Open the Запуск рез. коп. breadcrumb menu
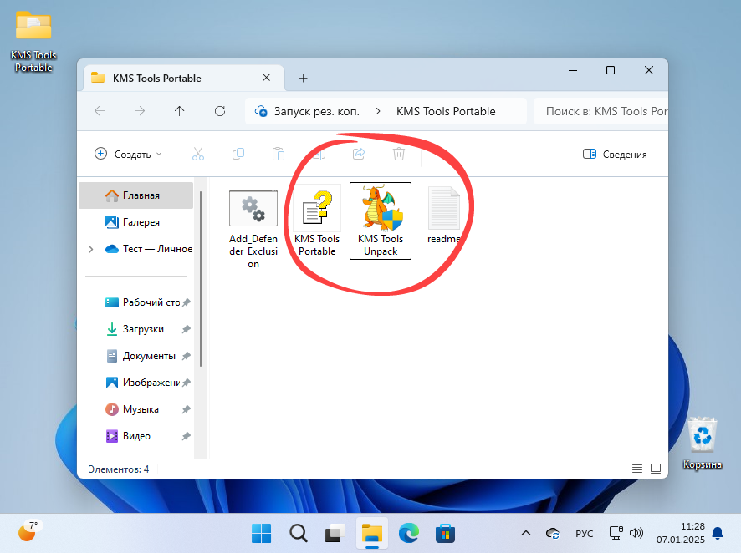This screenshot has height=553, width=741. tap(314, 110)
